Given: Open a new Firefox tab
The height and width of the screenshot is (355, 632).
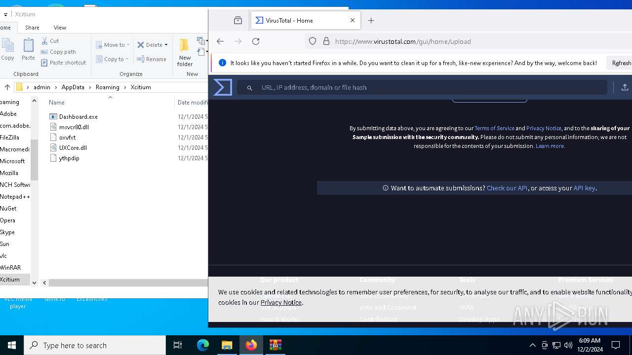Looking at the screenshot, I should (371, 21).
